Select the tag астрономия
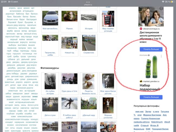This screenshot has width=176, height=132. (x=15, y=11)
